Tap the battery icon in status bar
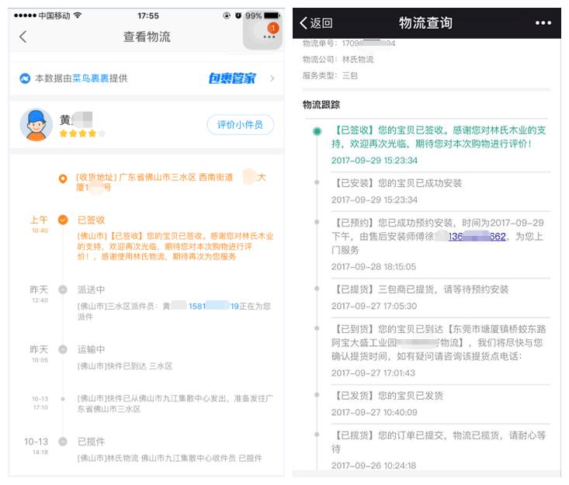The image size is (569, 485). click(x=272, y=16)
